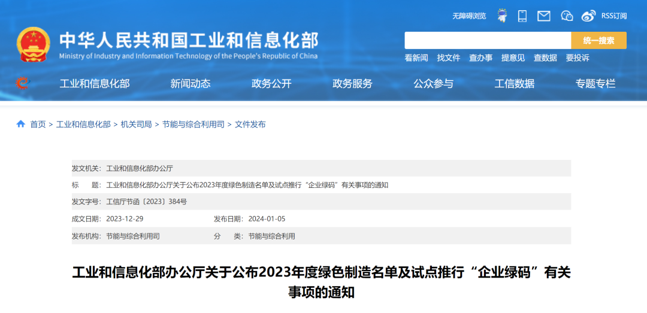This screenshot has height=313, width=647.
Task: Click the RSS订阅 link
Action: click(613, 16)
